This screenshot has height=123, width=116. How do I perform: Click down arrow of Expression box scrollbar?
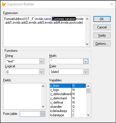pos(87,44)
